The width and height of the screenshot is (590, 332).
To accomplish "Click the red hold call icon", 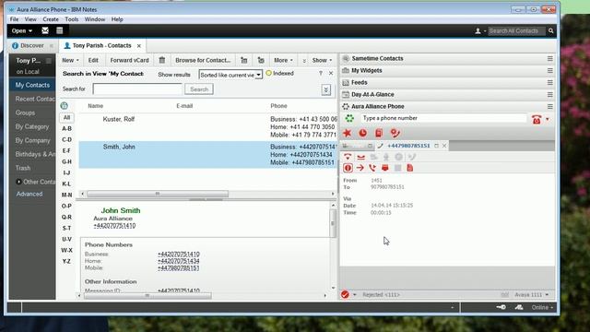I will 360,157.
